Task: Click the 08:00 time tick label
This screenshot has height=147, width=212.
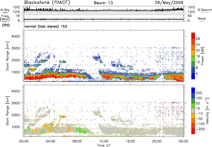Action: [x=77, y=141]
